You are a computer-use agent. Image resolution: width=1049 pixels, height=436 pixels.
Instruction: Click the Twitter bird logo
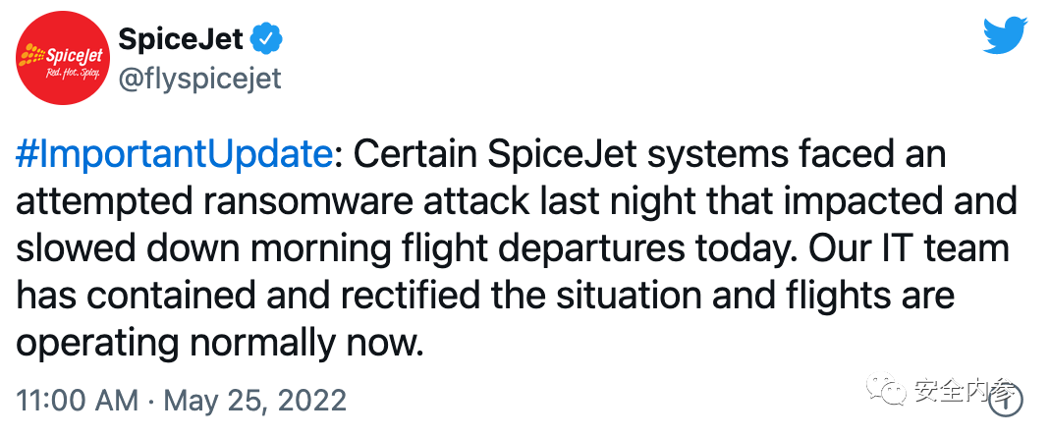(1004, 36)
